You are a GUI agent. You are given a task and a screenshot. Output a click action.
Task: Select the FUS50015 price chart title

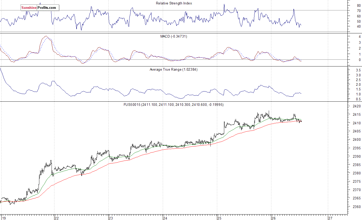click(173, 105)
